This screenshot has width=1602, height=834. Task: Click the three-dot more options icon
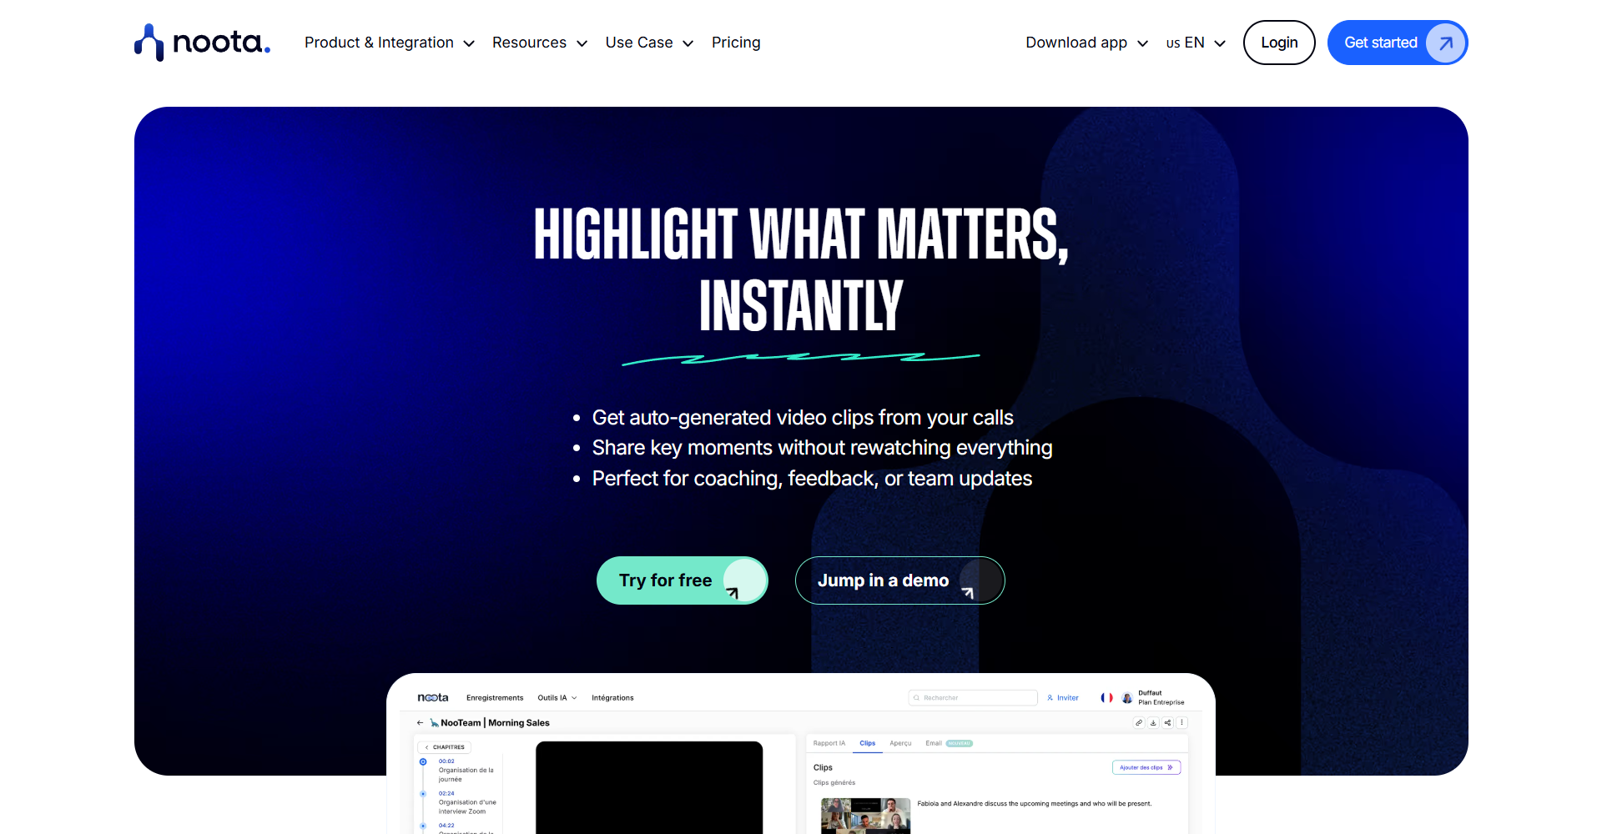click(1181, 723)
